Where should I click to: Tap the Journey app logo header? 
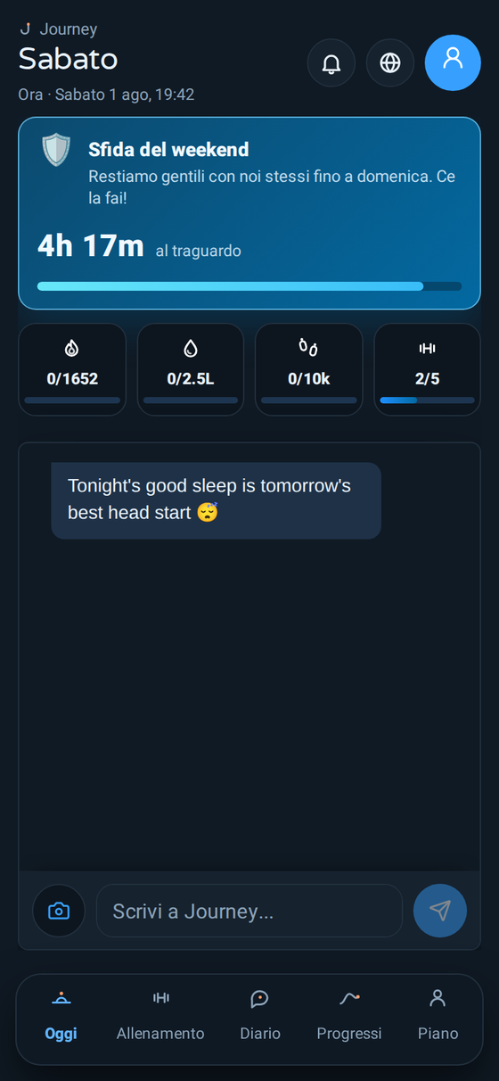click(58, 29)
